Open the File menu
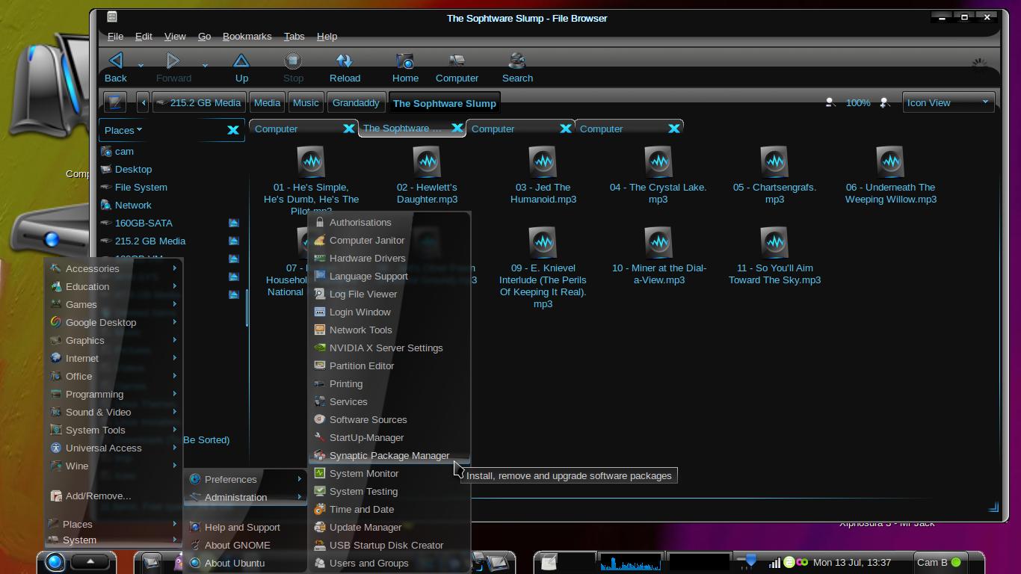1021x574 pixels. [115, 36]
